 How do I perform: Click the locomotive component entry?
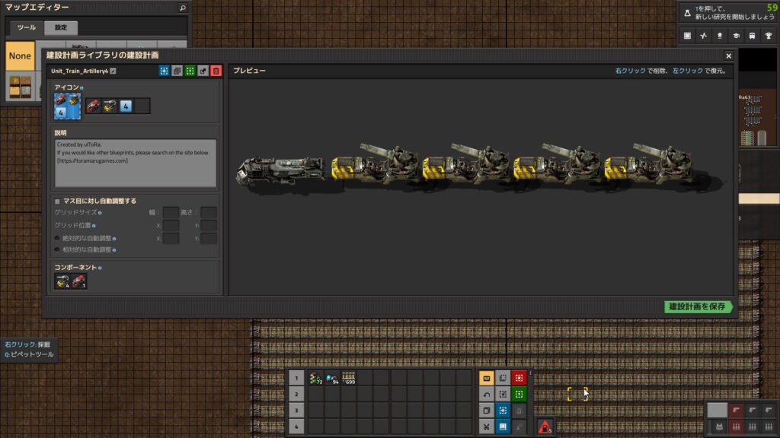(78, 281)
